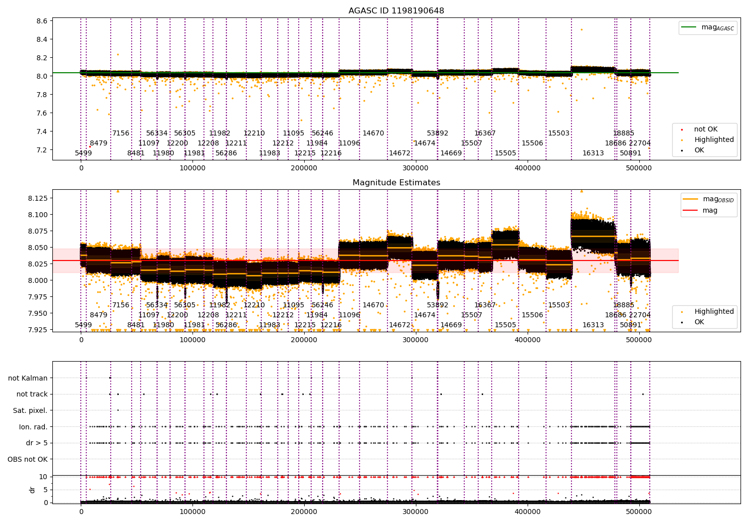Click the 300000 x-tick of the top plot

tap(415, 168)
